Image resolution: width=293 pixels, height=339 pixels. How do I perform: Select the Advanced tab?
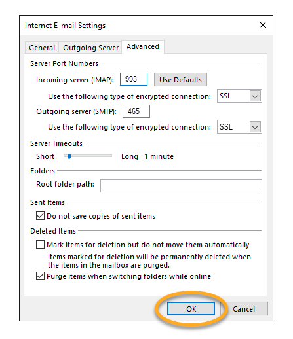coord(143,46)
